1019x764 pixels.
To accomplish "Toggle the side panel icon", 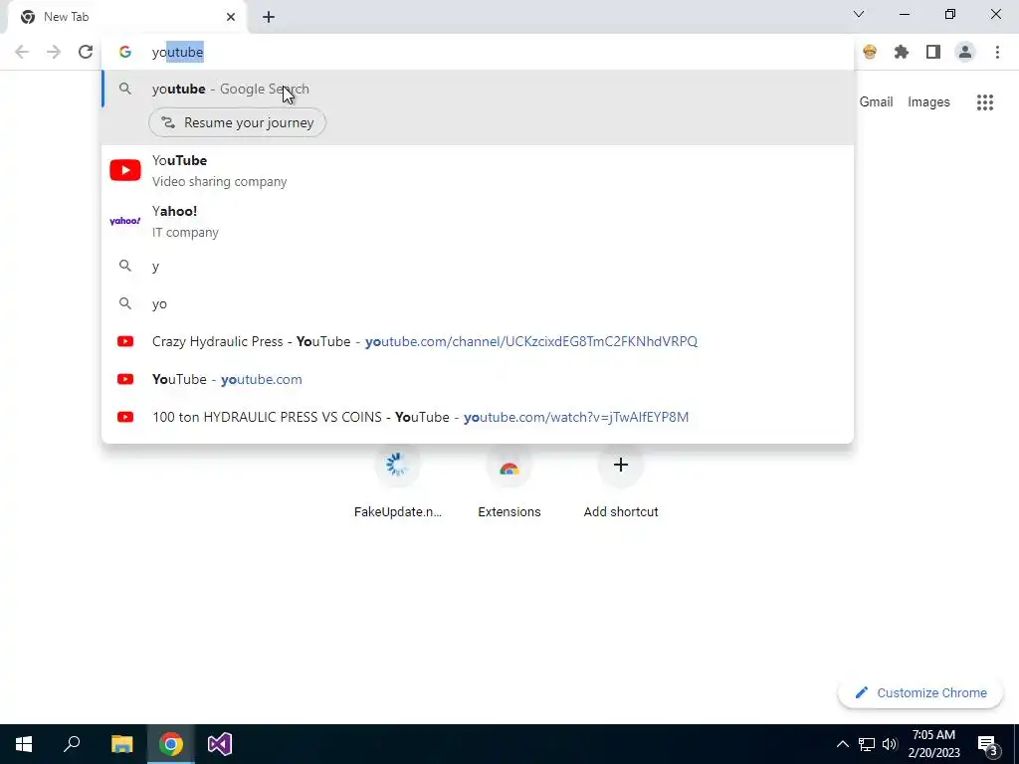I will click(933, 52).
